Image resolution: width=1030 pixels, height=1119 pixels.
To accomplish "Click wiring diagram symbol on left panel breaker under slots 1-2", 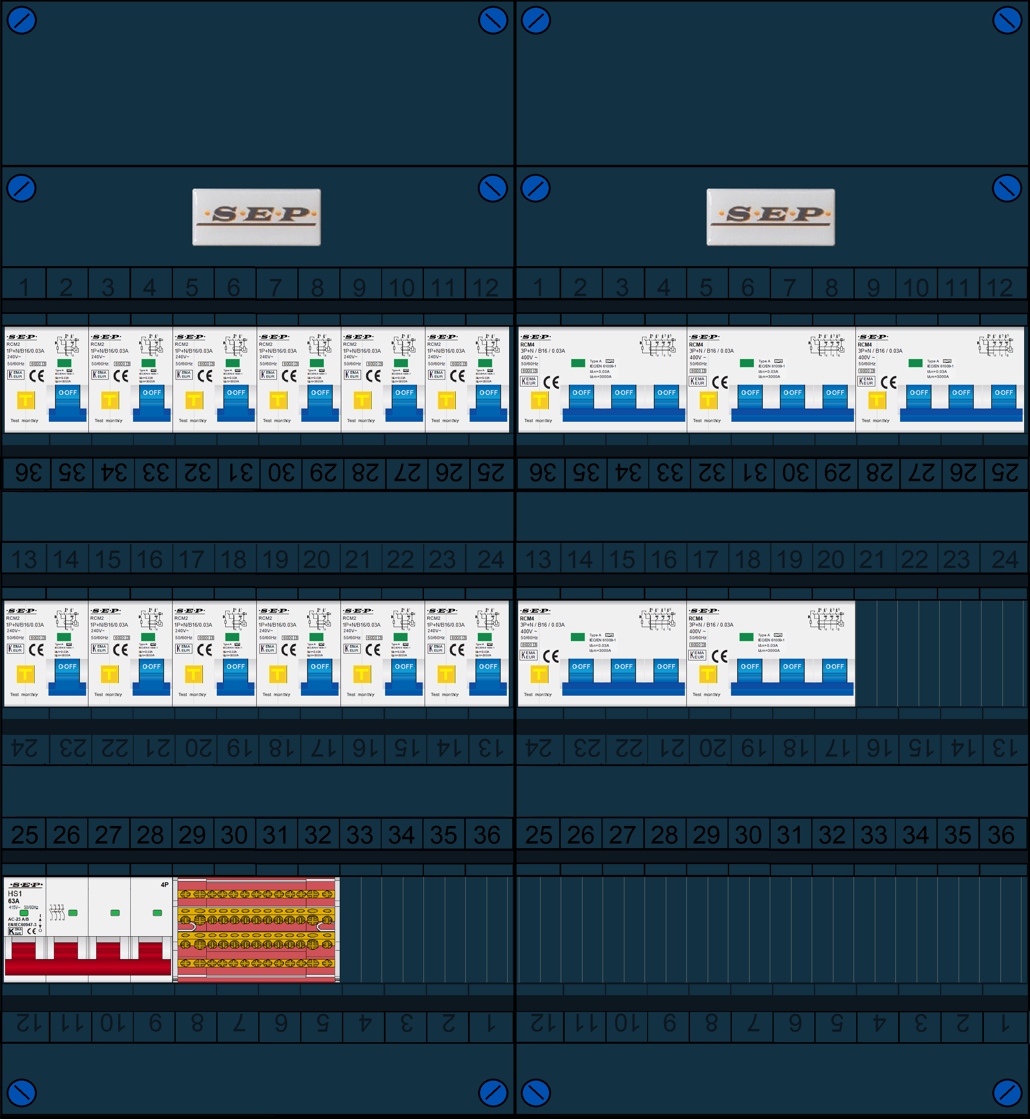I will tap(67, 345).
